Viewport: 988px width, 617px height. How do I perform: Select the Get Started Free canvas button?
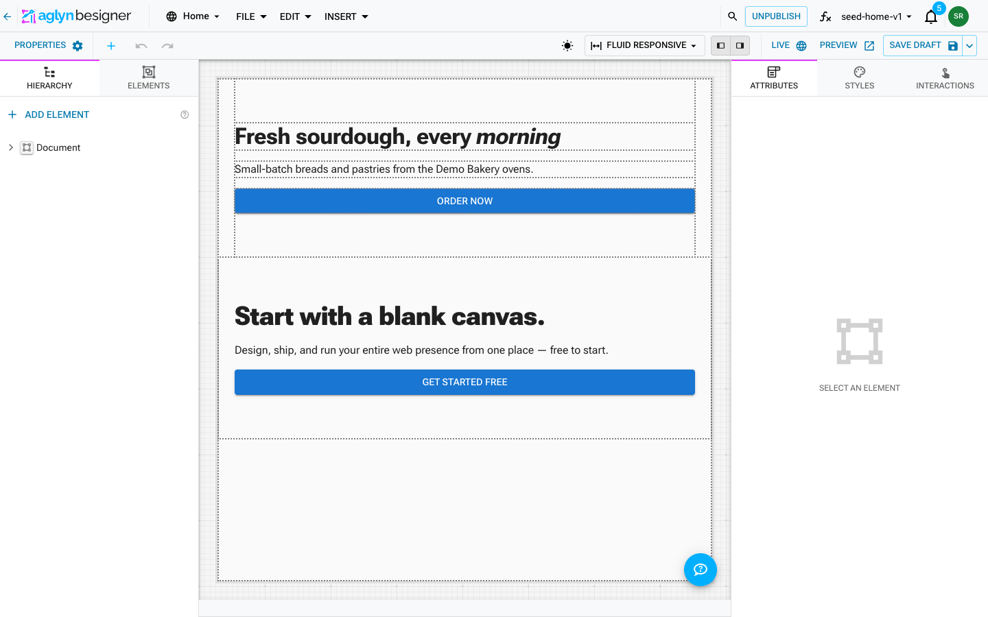click(464, 383)
